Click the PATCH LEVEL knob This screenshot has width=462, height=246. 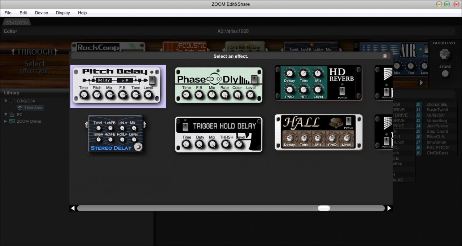(x=445, y=54)
